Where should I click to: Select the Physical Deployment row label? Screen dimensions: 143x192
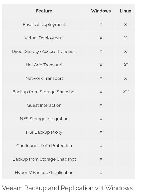click(x=44, y=25)
